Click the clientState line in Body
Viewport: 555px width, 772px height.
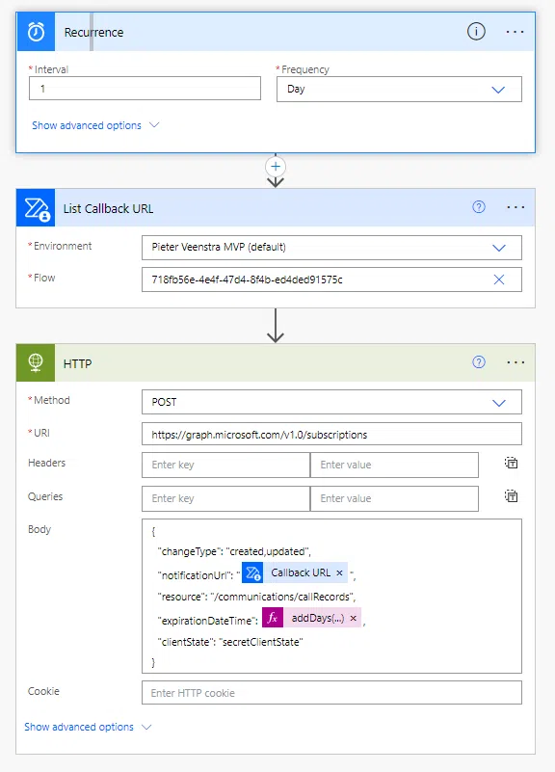(229, 642)
